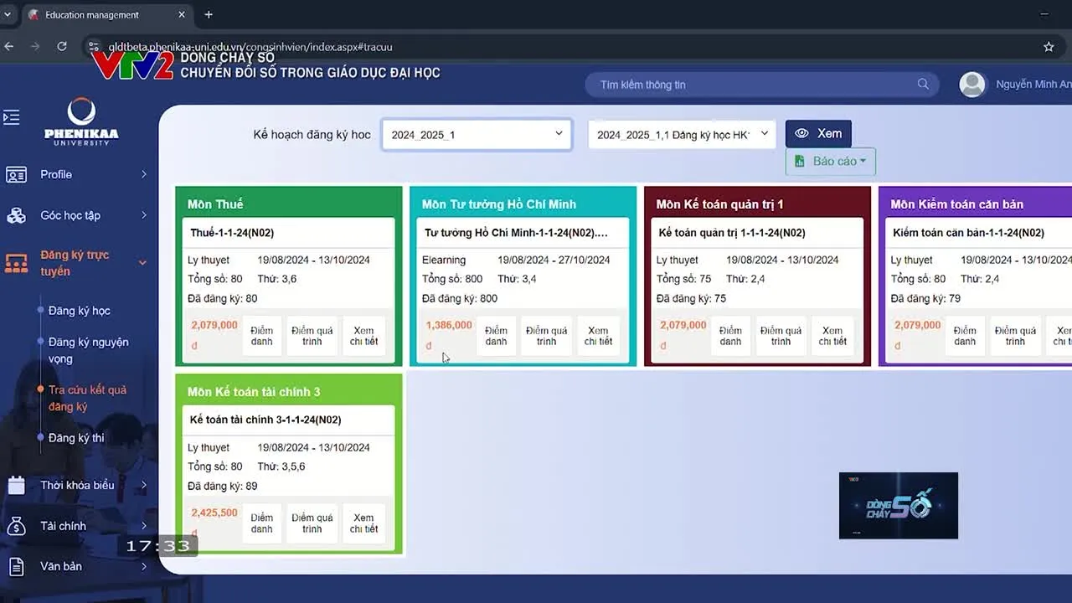Open the 2024_2025_1 semester dropdown
The width and height of the screenshot is (1072, 603).
click(x=477, y=134)
